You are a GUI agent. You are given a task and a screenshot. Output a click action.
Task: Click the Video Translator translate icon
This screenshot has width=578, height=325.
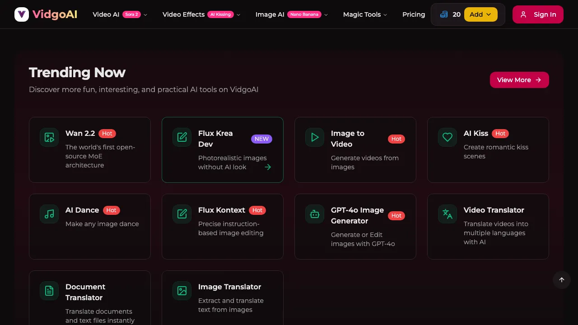pos(447,214)
